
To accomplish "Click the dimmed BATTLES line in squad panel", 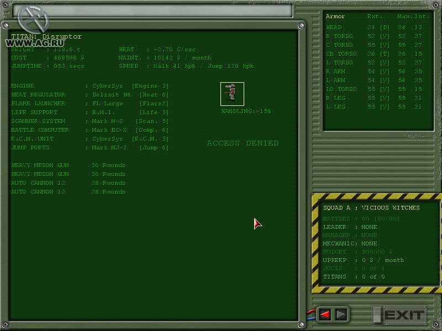I will [x=361, y=218].
